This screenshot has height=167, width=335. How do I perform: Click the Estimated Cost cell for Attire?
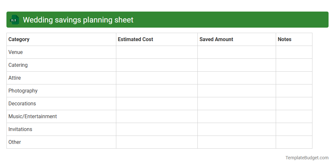157,78
